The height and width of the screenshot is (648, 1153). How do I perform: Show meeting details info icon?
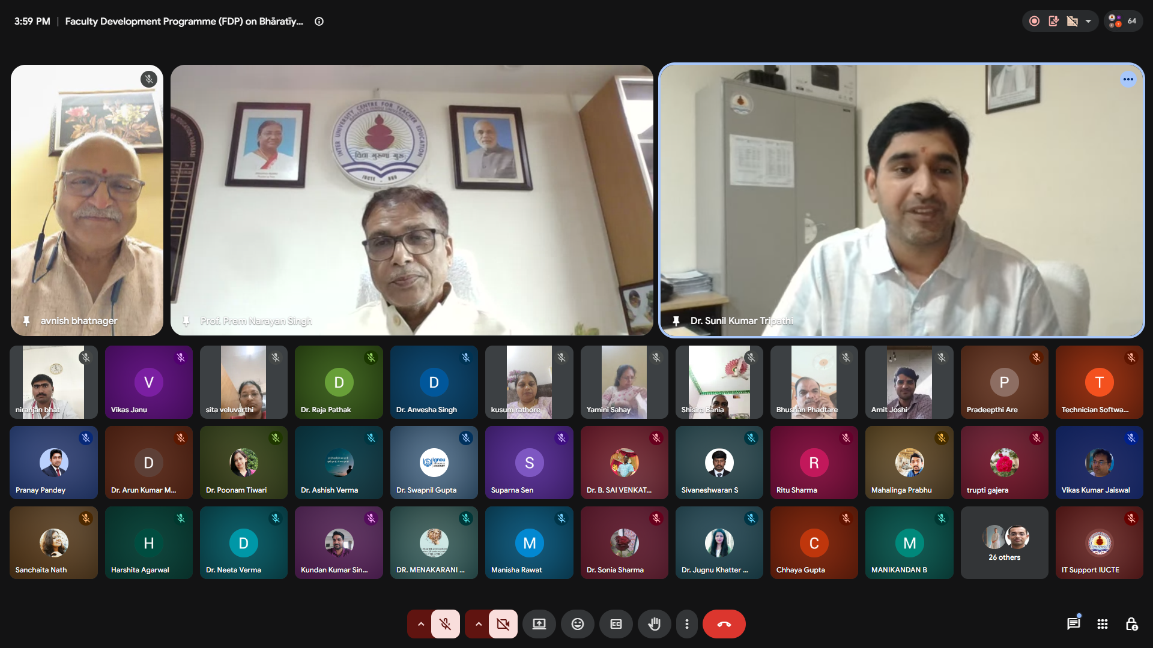click(x=319, y=22)
